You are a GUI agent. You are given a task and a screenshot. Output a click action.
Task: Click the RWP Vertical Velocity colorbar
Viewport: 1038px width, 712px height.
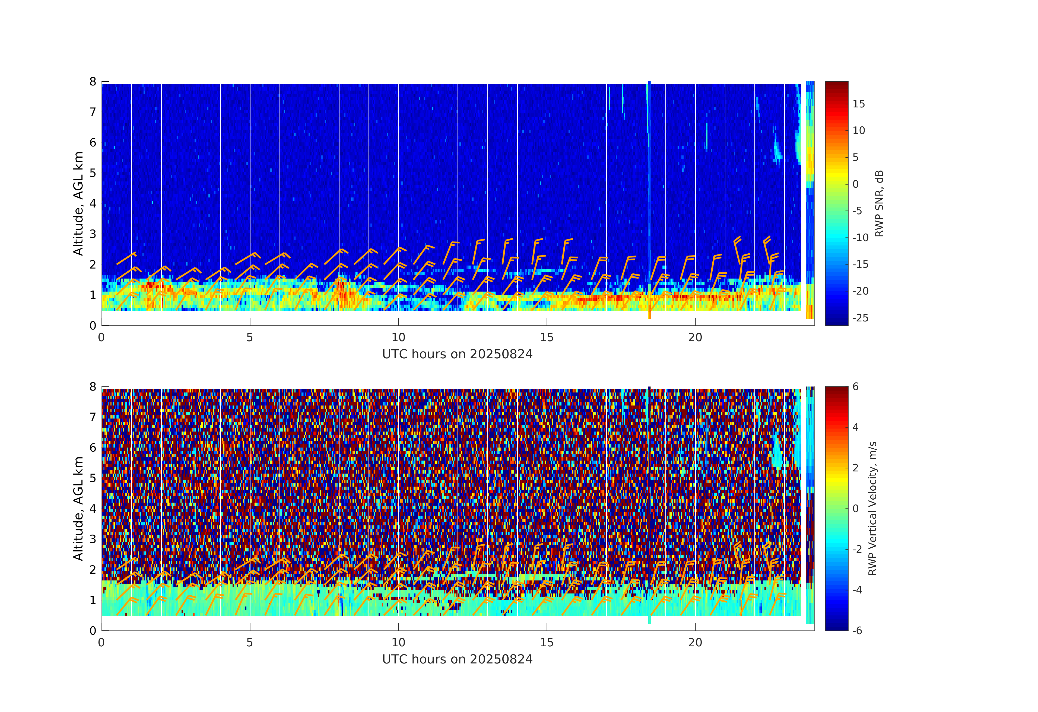tap(836, 508)
